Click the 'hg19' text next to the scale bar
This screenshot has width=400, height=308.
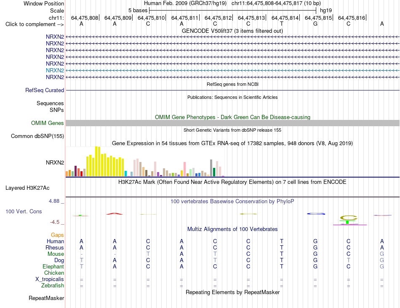326,11
